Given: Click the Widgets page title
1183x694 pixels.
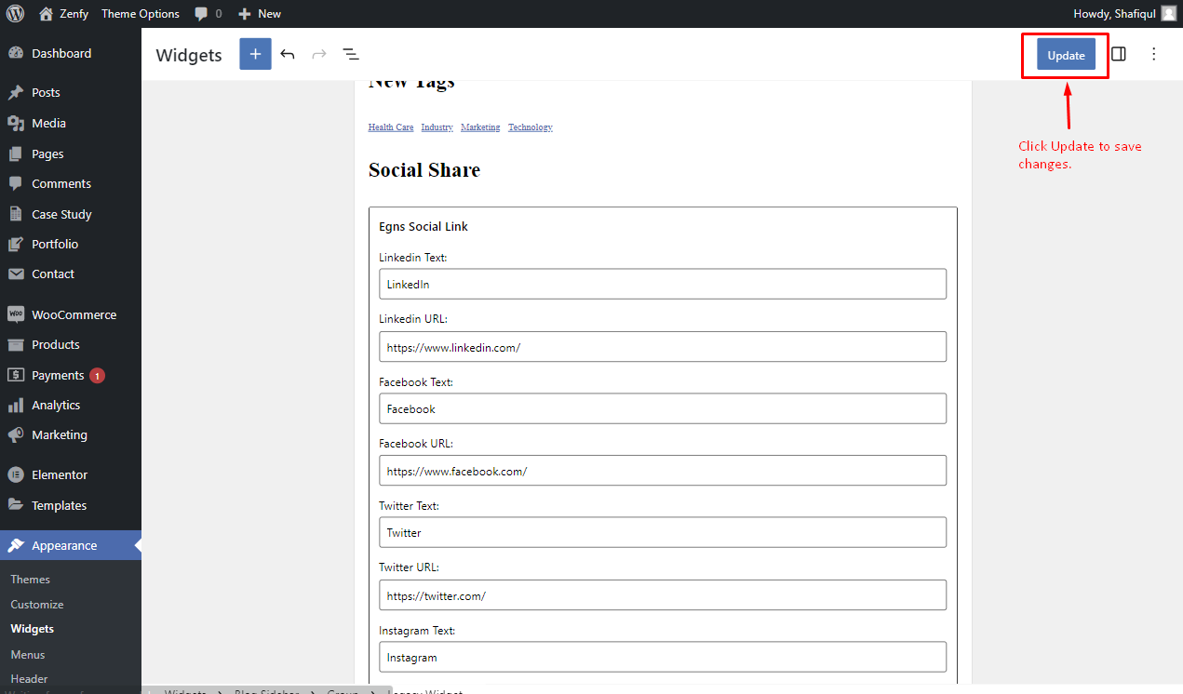Looking at the screenshot, I should pyautogui.click(x=189, y=55).
